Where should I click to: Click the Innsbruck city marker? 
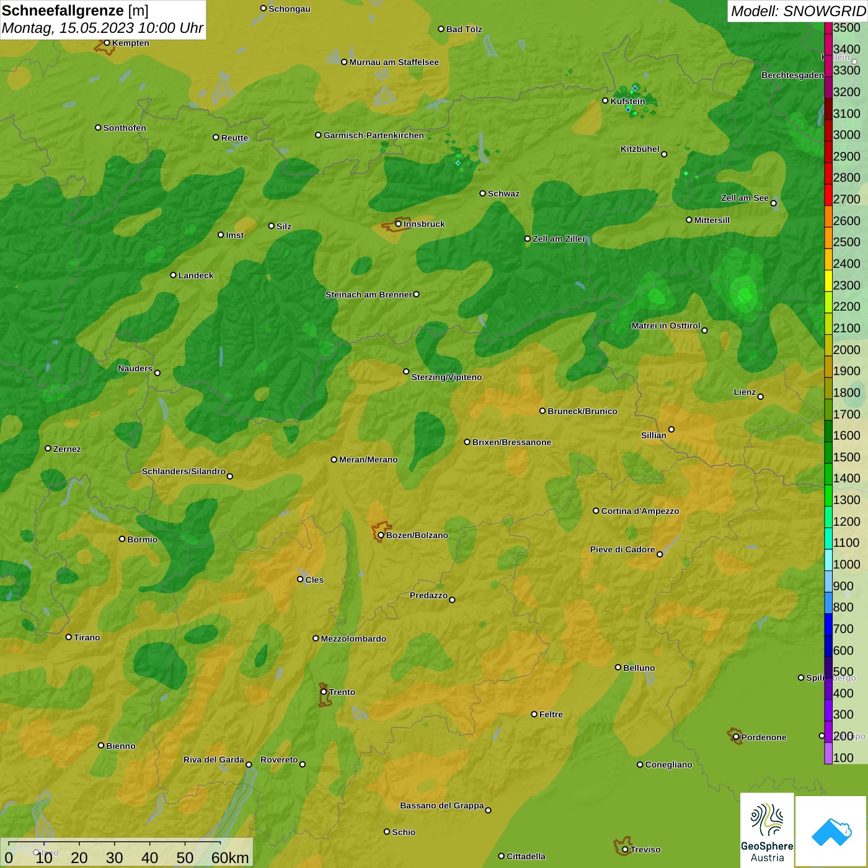tap(398, 224)
